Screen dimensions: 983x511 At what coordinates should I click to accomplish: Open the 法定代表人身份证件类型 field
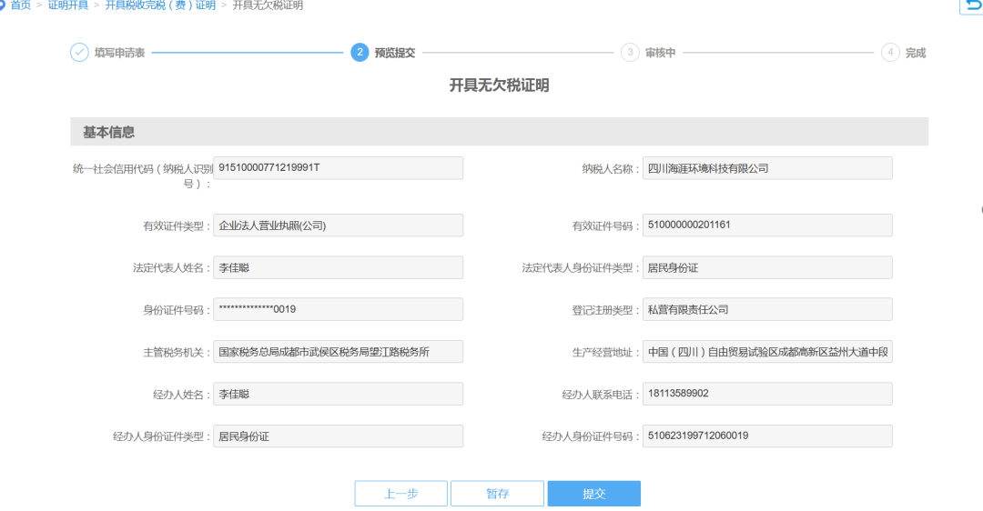pos(767,267)
